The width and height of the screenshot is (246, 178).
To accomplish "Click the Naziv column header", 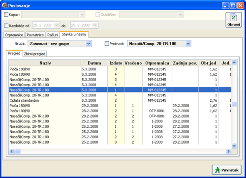I will click(45, 63).
